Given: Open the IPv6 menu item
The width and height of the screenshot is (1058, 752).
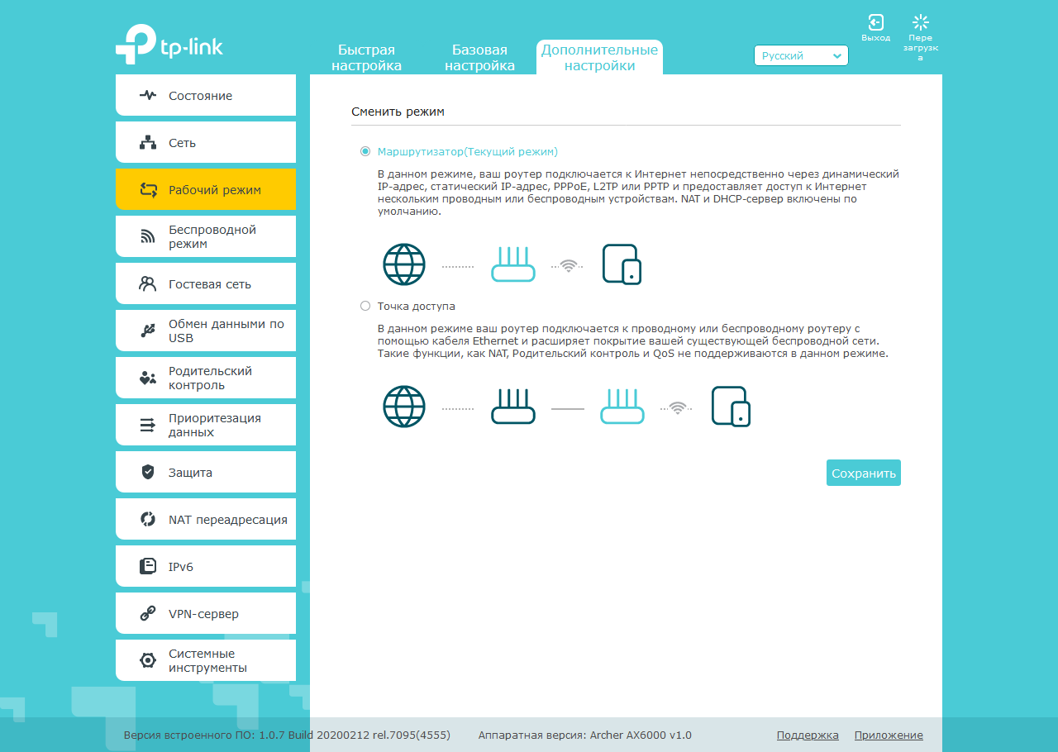Looking at the screenshot, I should pyautogui.click(x=206, y=566).
